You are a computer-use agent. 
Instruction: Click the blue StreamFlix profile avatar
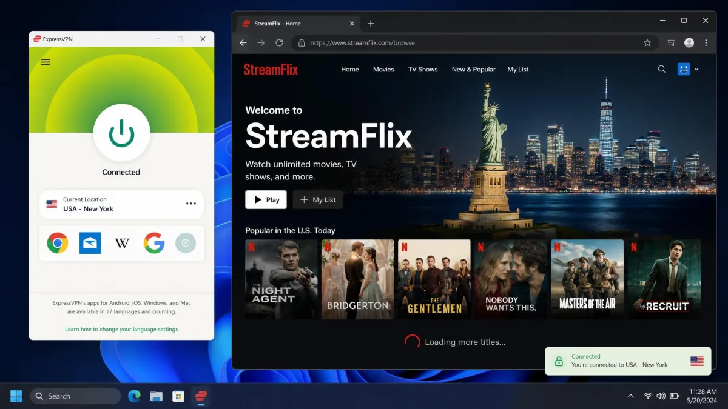pos(684,69)
